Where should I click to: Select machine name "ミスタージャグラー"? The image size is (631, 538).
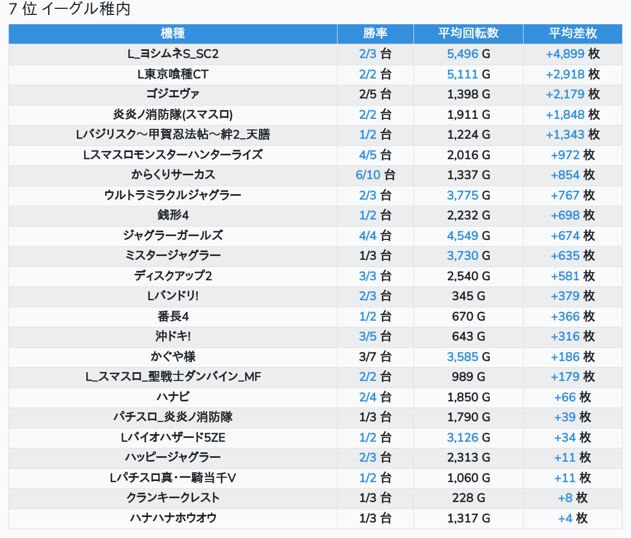[x=173, y=256]
